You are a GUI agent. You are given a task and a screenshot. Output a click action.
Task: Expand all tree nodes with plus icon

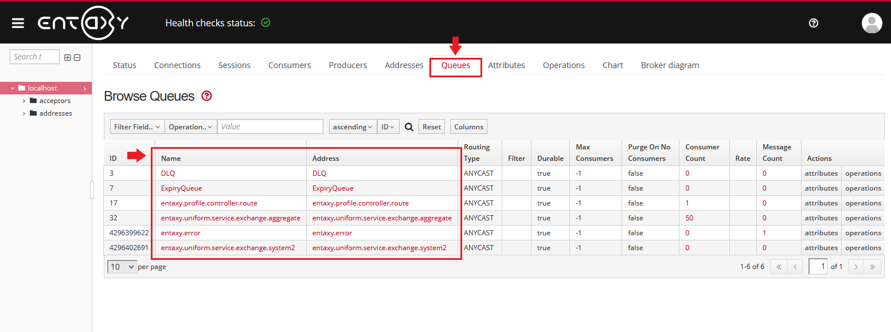(68, 57)
